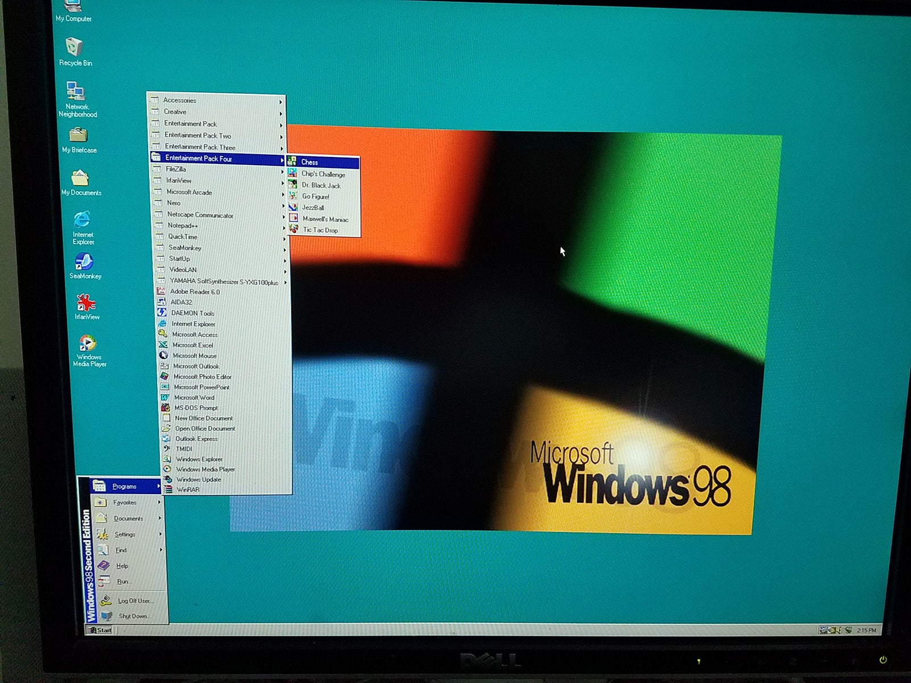
Task: Click the Chess game icon
Action: tap(292, 162)
